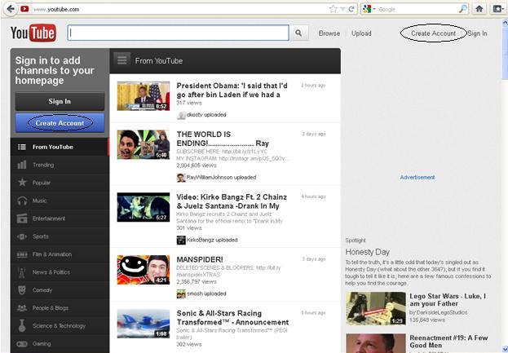This screenshot has height=353, width=508.
Task: Click the blue Create Account button
Action: tap(60, 123)
